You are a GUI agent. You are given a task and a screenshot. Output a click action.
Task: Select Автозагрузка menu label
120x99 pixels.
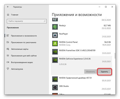point(17,69)
